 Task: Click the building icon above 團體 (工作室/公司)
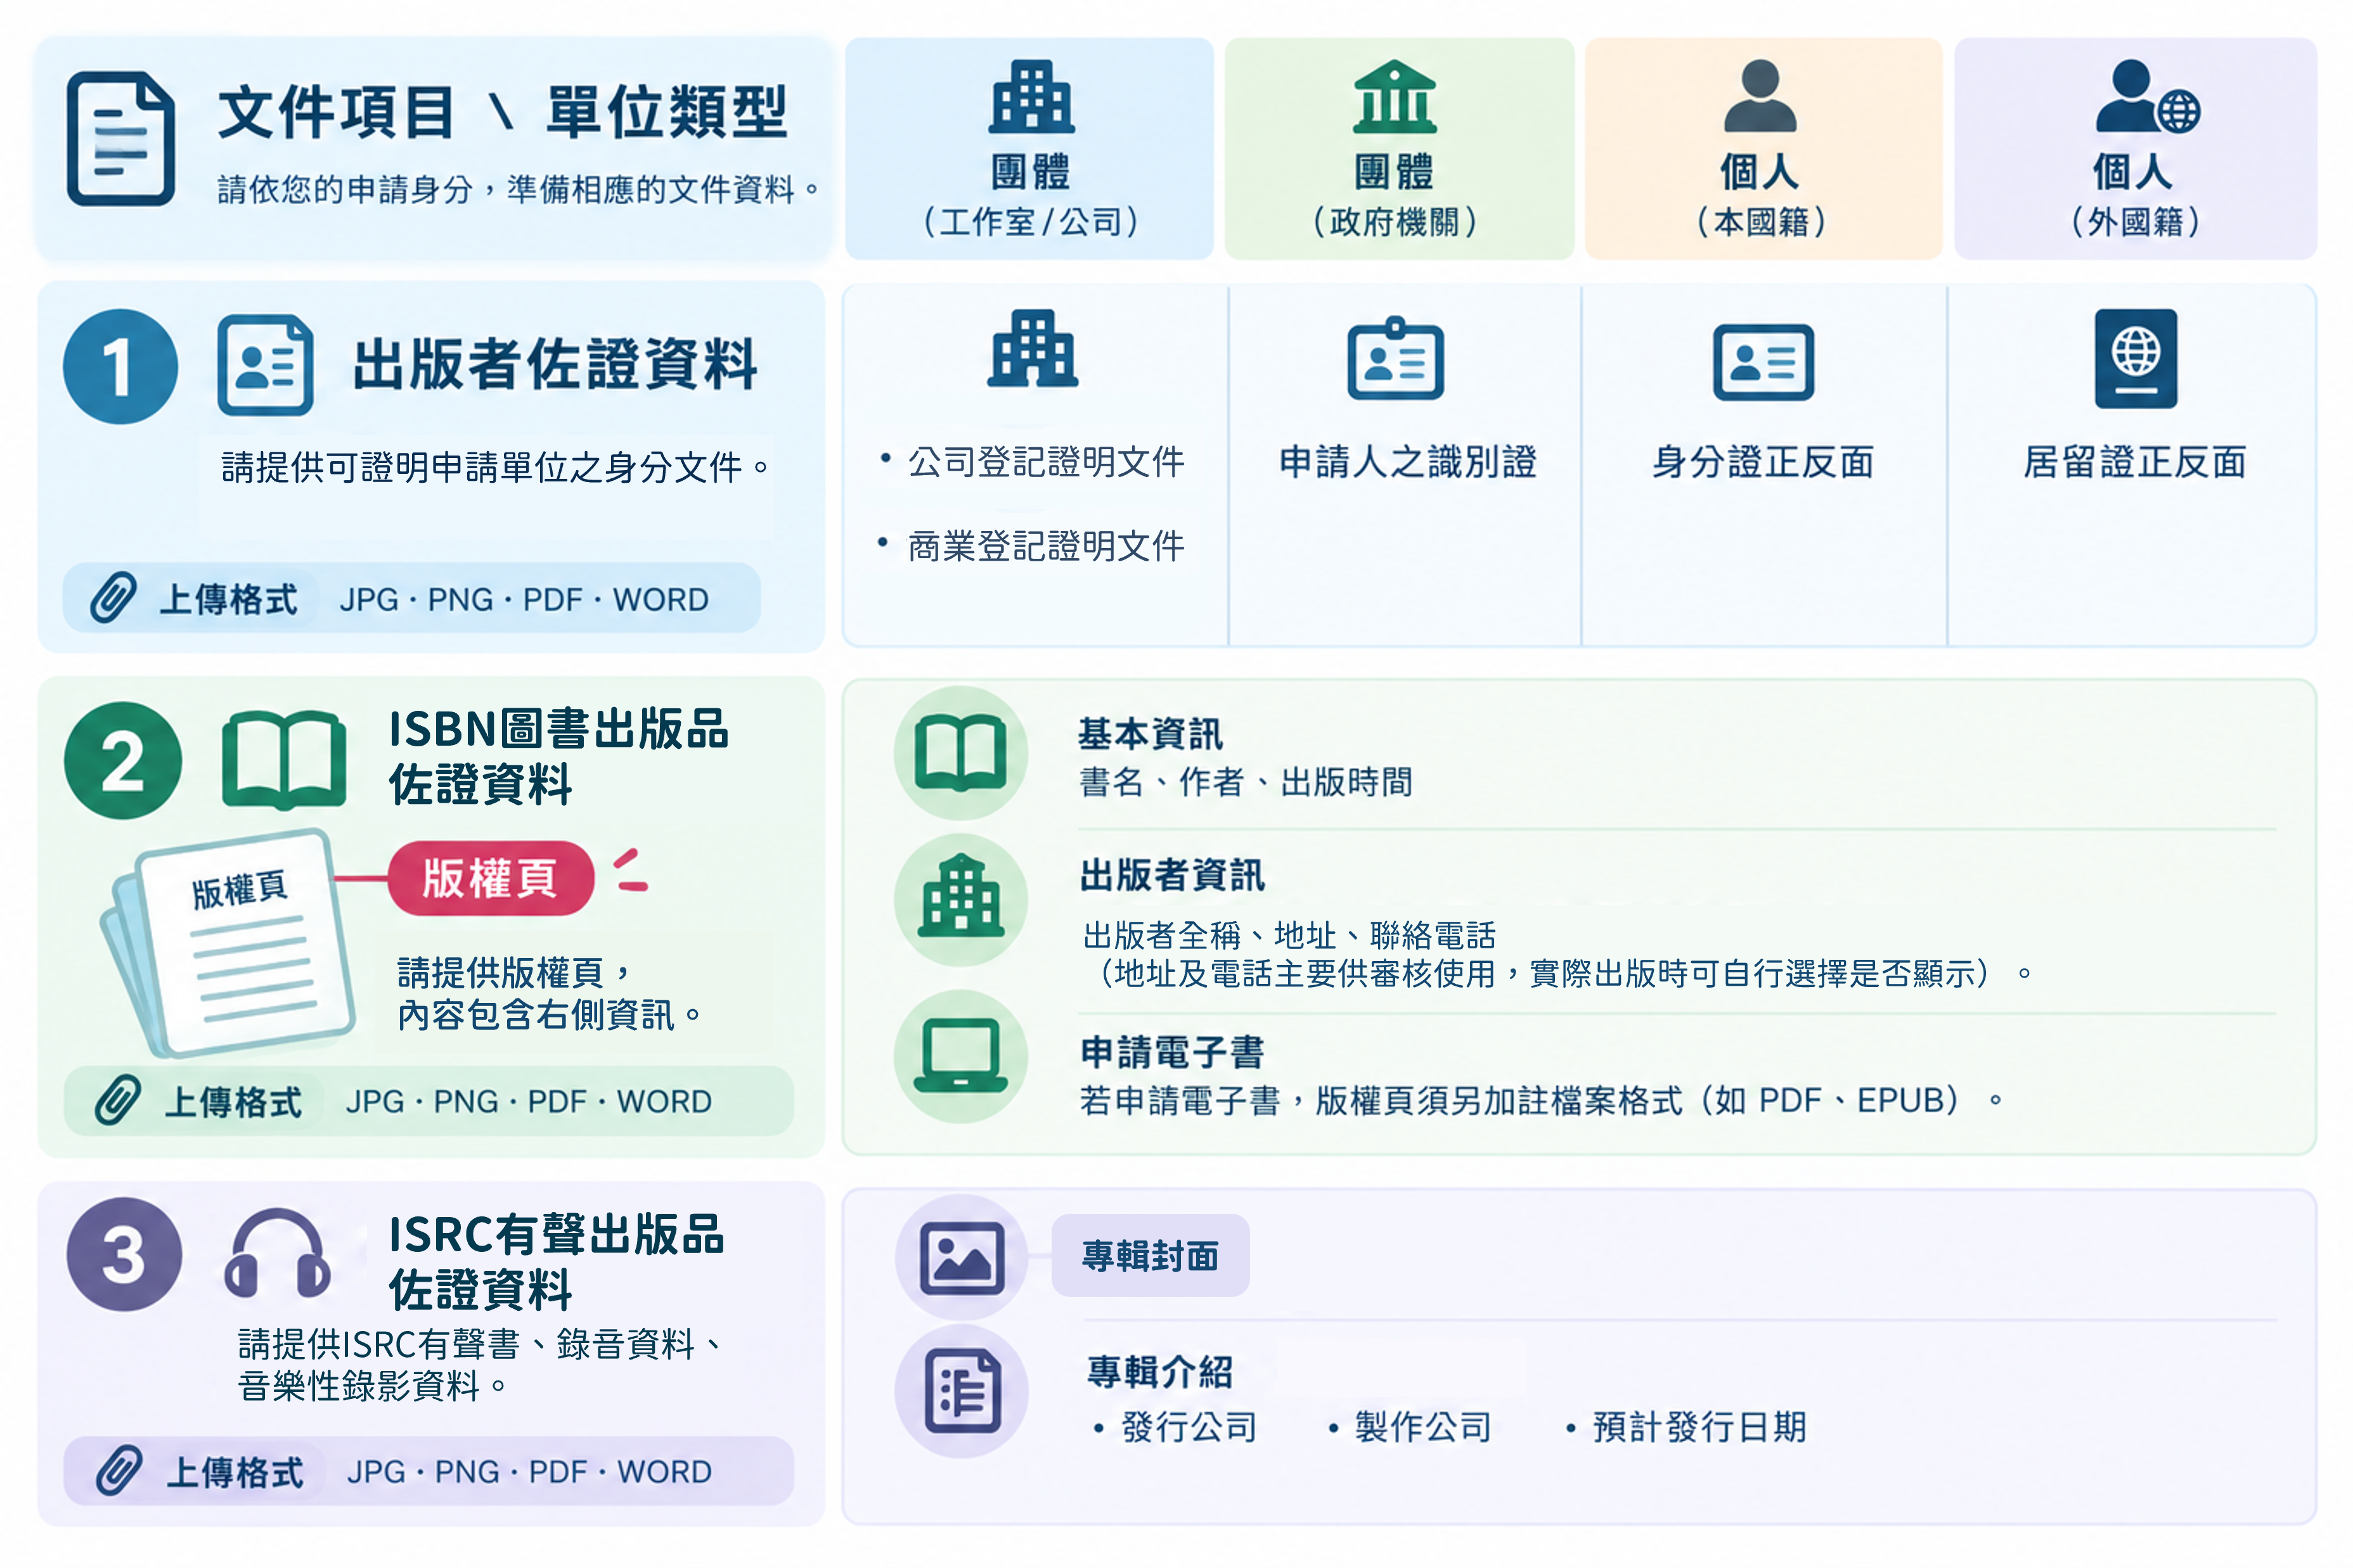click(x=1031, y=96)
